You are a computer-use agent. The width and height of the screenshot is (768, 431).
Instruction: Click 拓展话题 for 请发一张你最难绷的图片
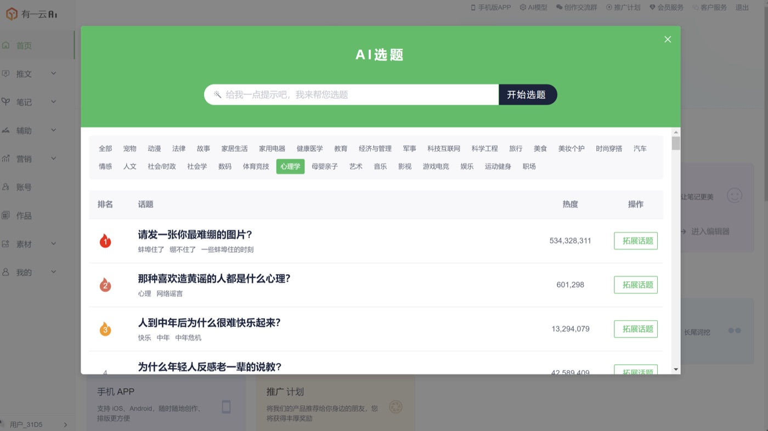[636, 241]
